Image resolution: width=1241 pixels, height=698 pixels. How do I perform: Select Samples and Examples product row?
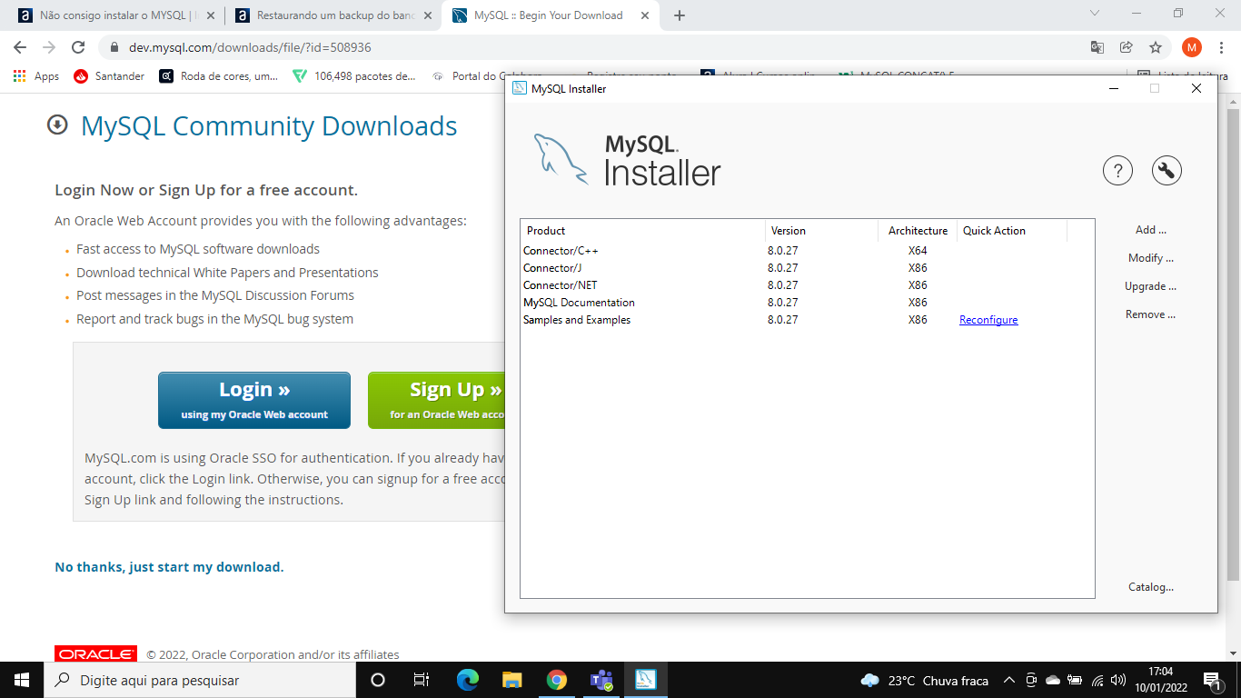[807, 320]
